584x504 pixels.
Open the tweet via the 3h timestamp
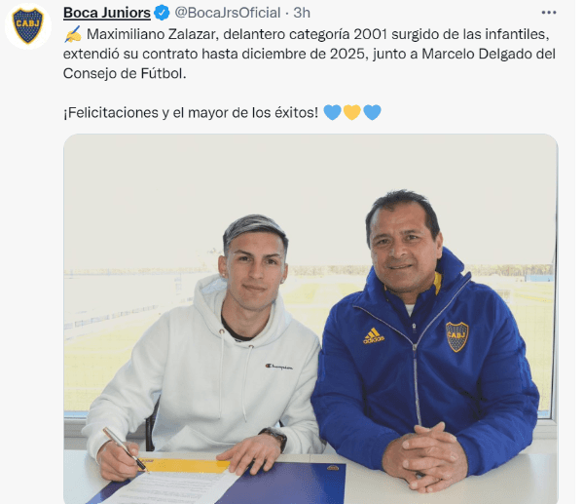[x=302, y=13]
